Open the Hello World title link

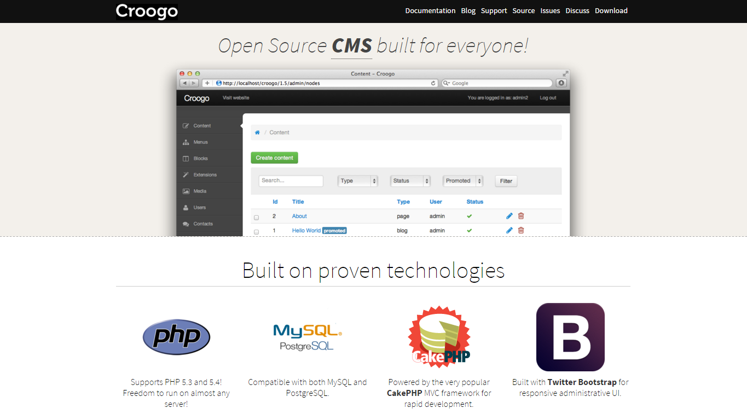pos(306,230)
